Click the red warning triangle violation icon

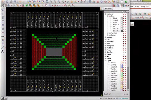tap(98, 2)
